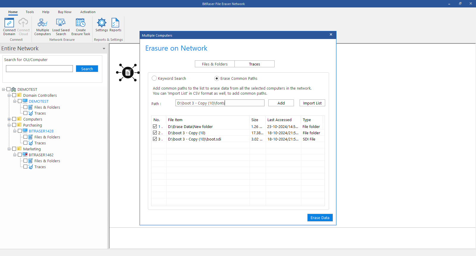Click Files & Folders icon under BITRASER1462

pyautogui.click(x=31, y=161)
